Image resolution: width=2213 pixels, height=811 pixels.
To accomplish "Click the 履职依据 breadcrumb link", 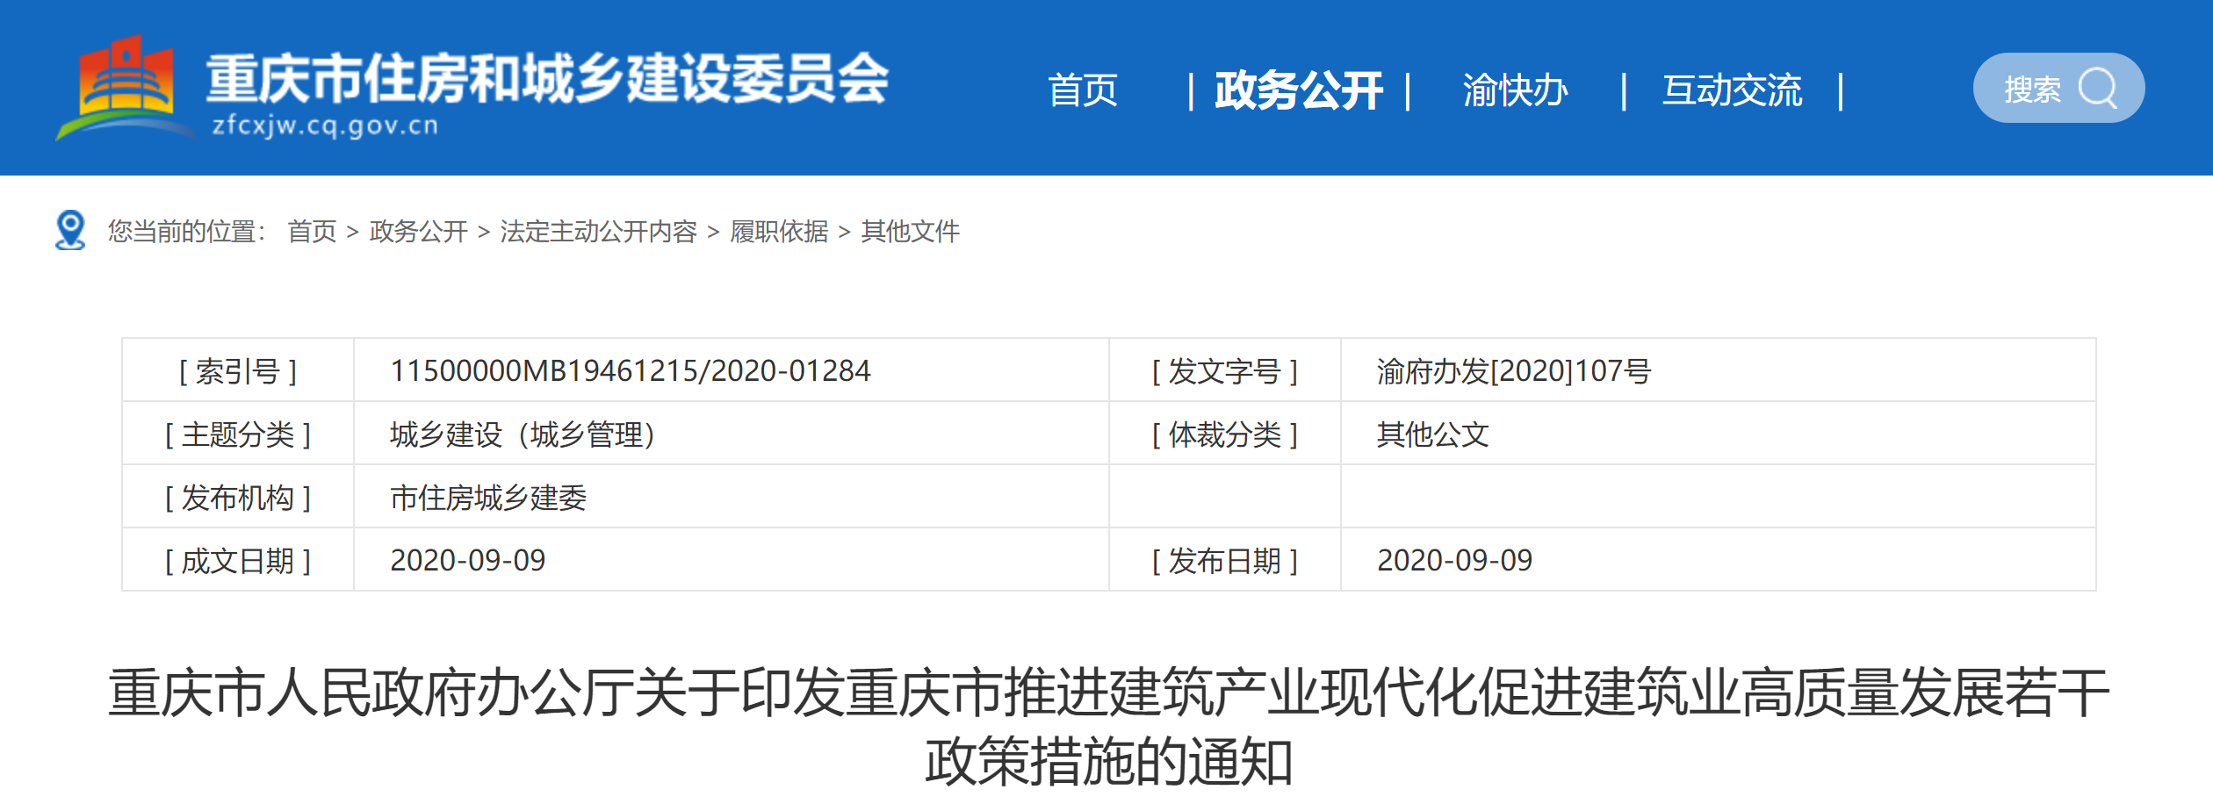I will tap(779, 232).
